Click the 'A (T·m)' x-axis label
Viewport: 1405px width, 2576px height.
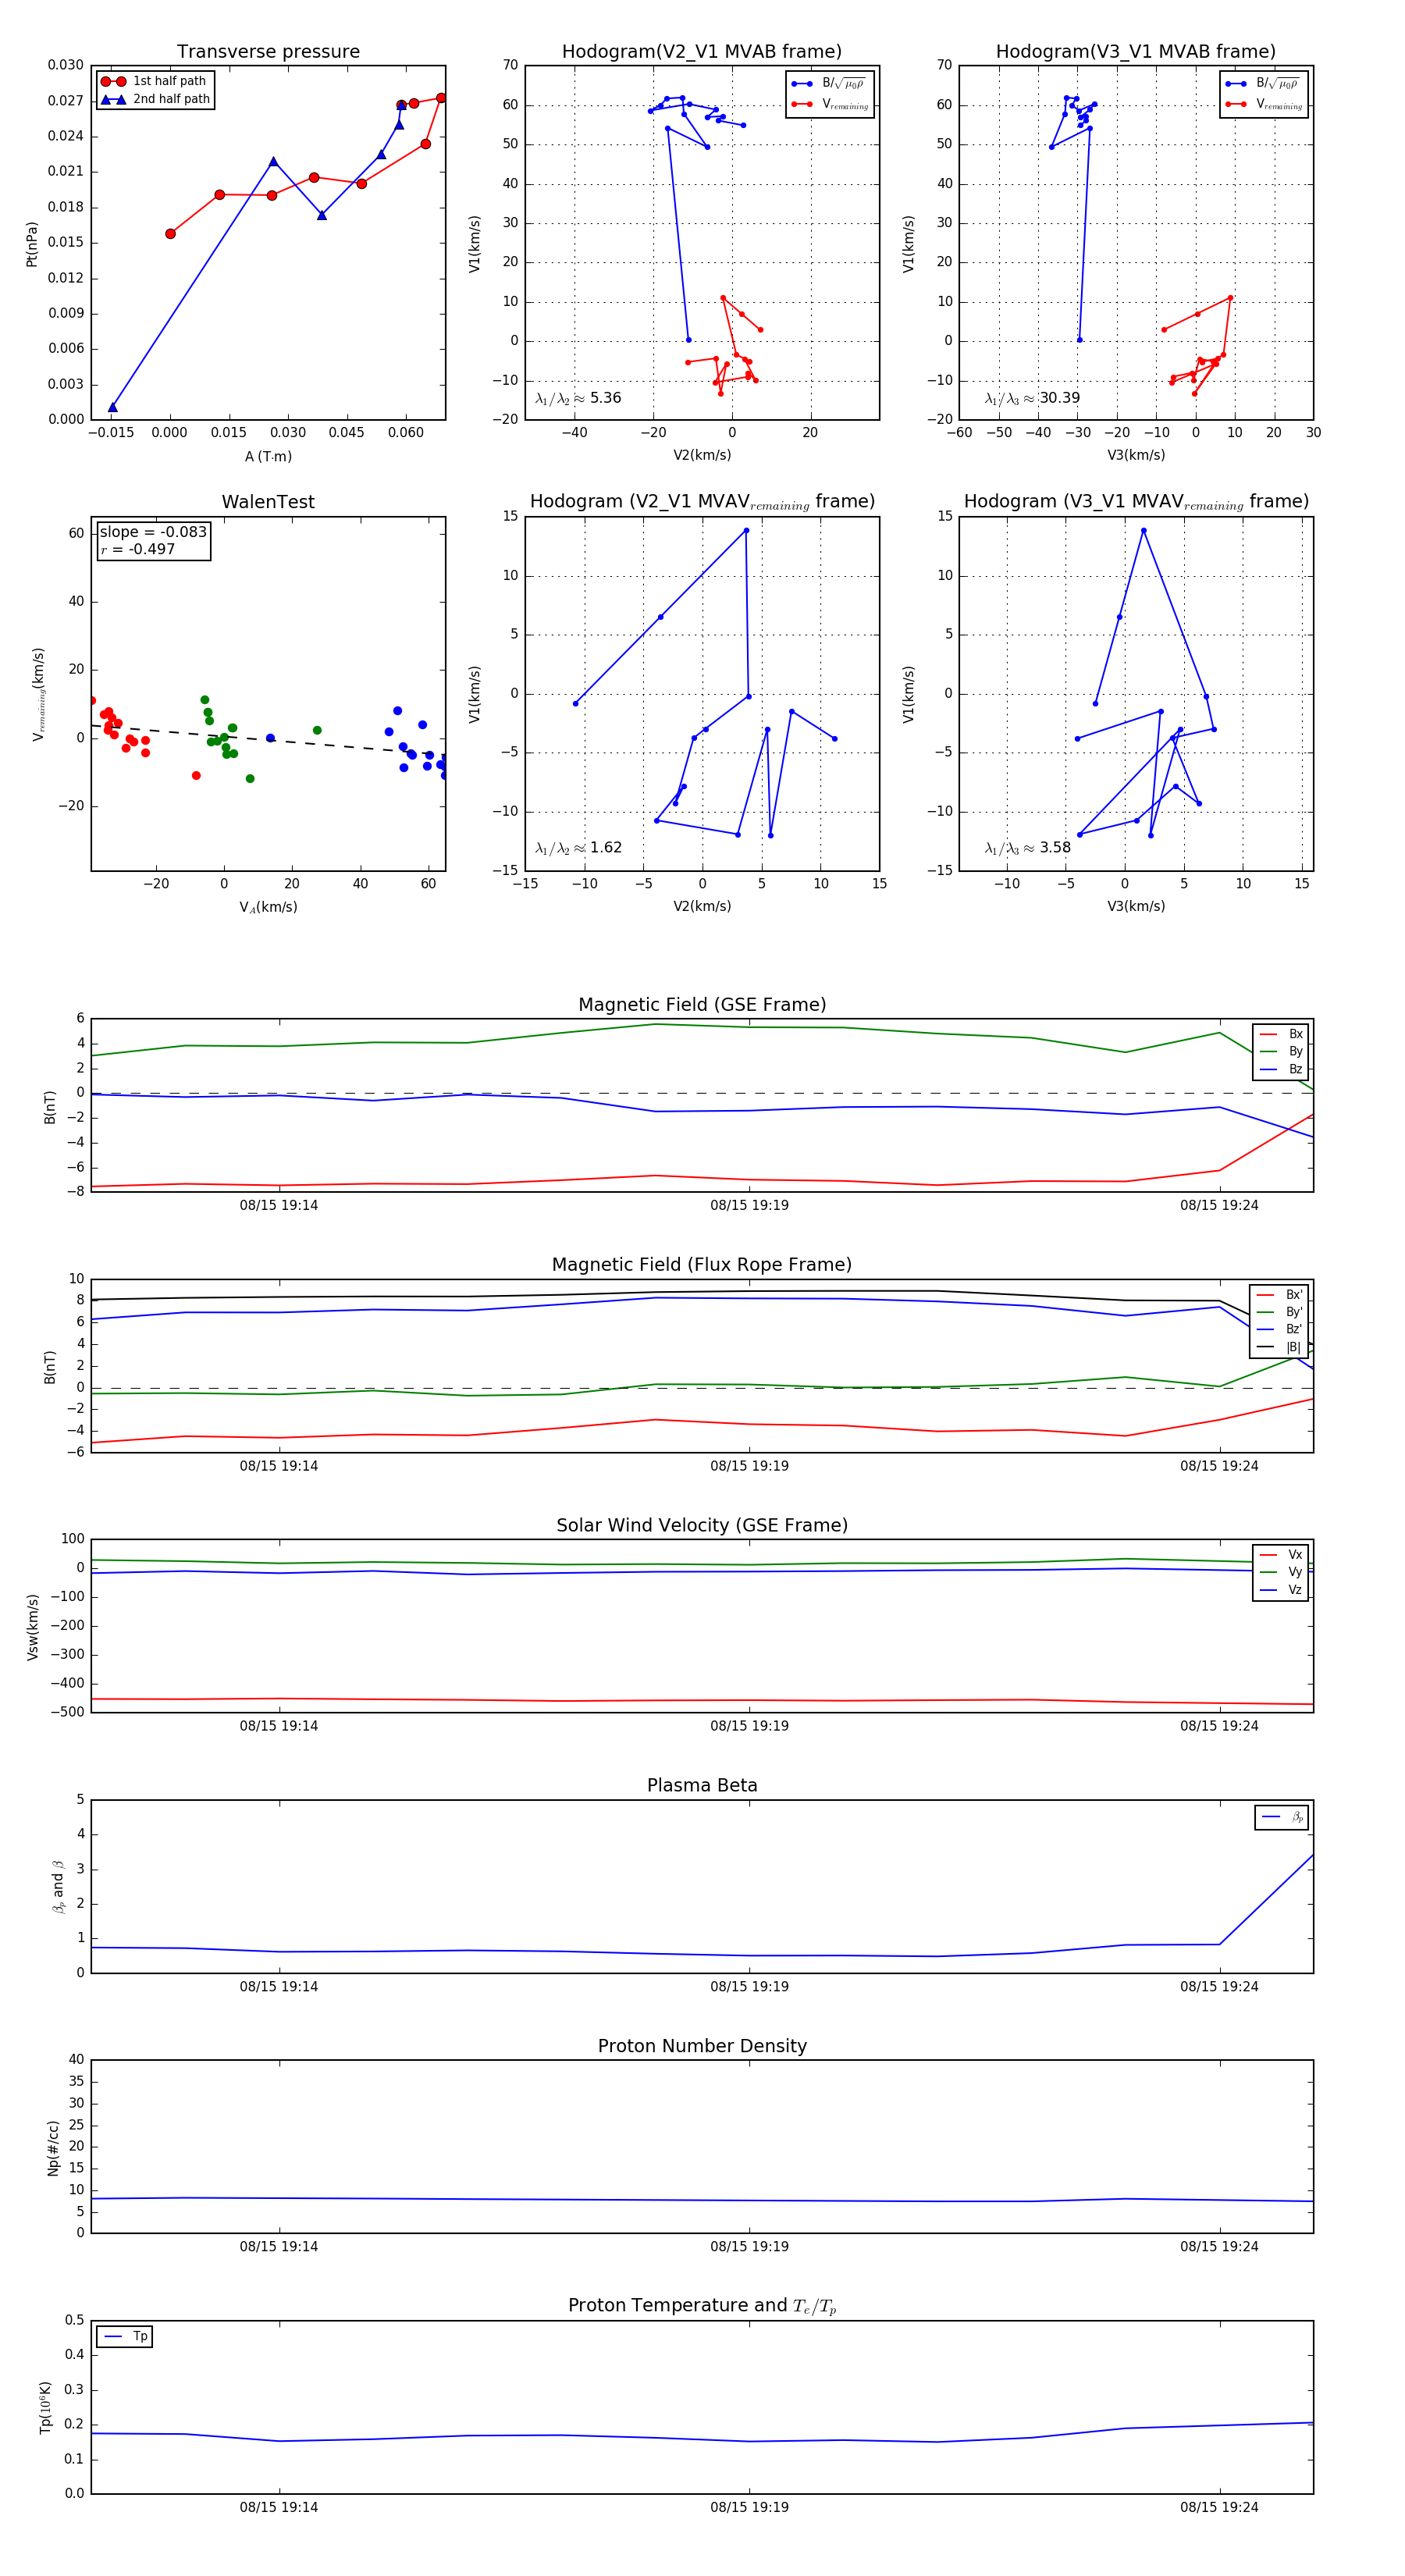(268, 457)
